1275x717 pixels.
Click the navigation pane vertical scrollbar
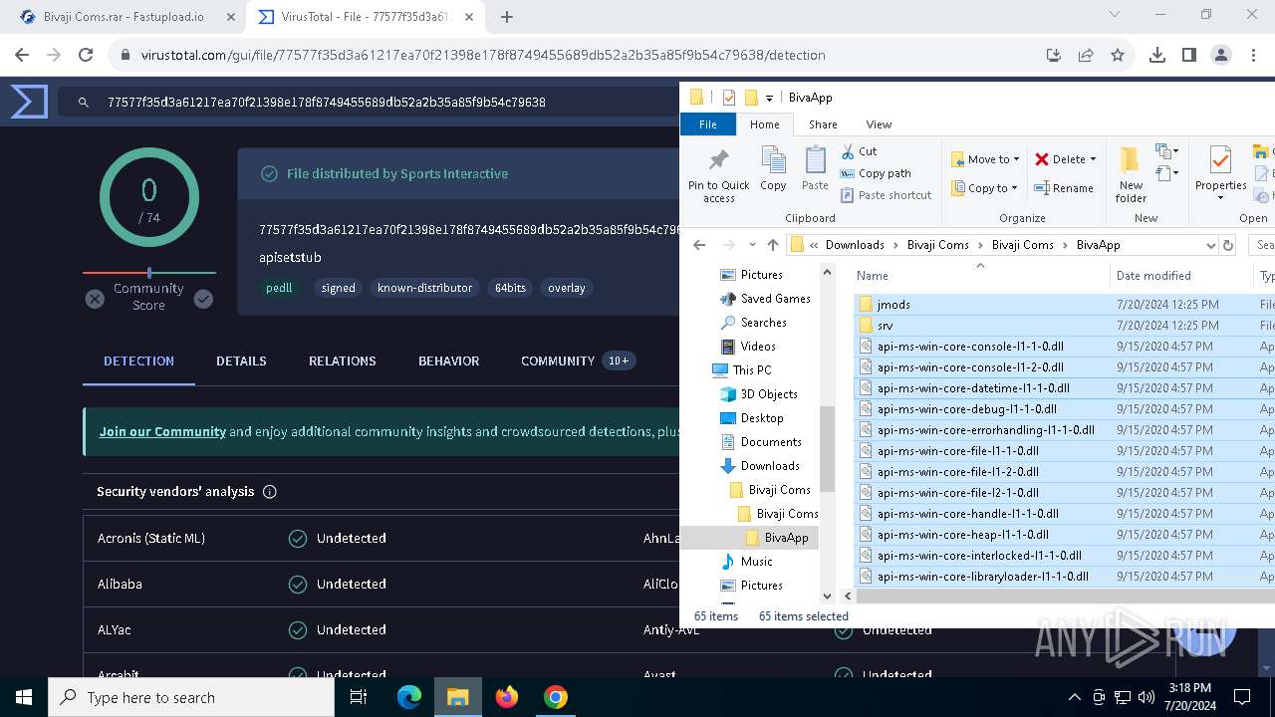point(827,450)
